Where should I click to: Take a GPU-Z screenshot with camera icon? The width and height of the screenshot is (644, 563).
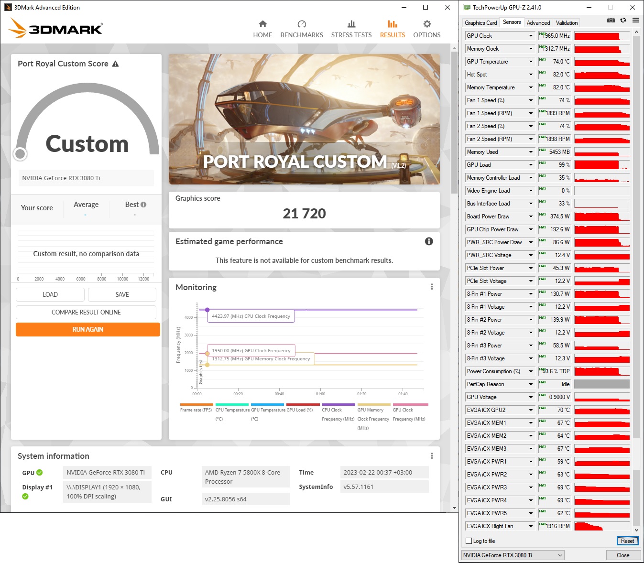pos(611,20)
